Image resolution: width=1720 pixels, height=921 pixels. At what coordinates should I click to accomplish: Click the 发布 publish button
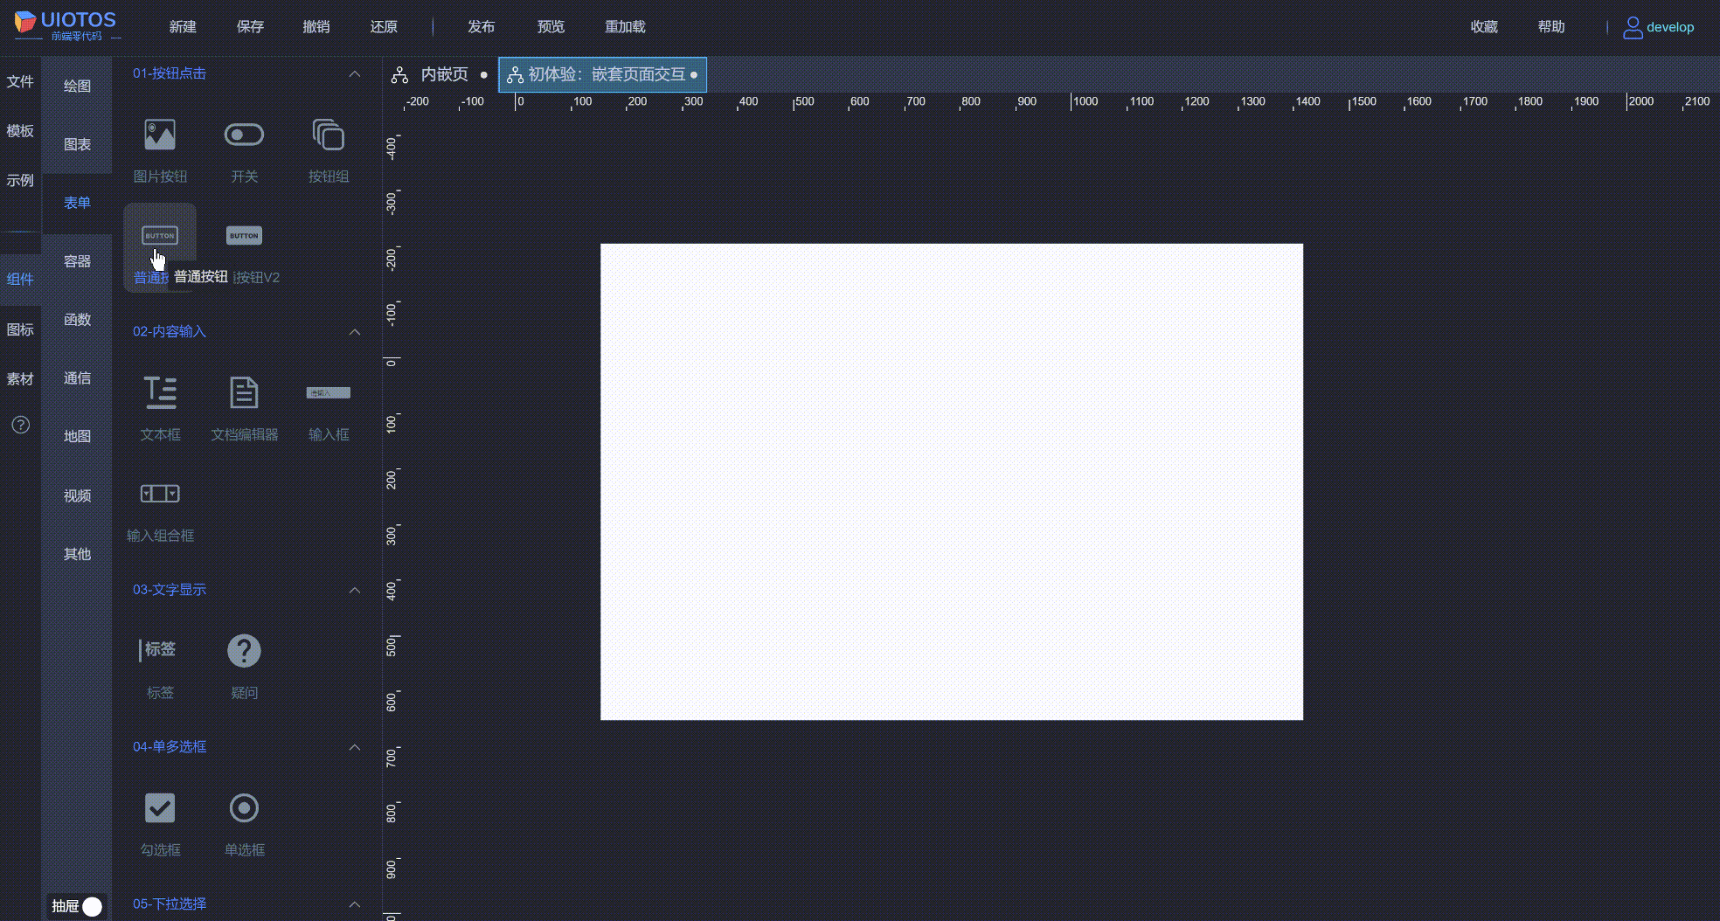(x=481, y=26)
